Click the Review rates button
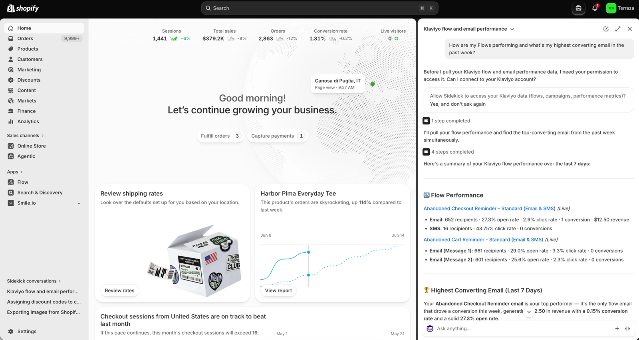This screenshot has width=639, height=340. (119, 291)
